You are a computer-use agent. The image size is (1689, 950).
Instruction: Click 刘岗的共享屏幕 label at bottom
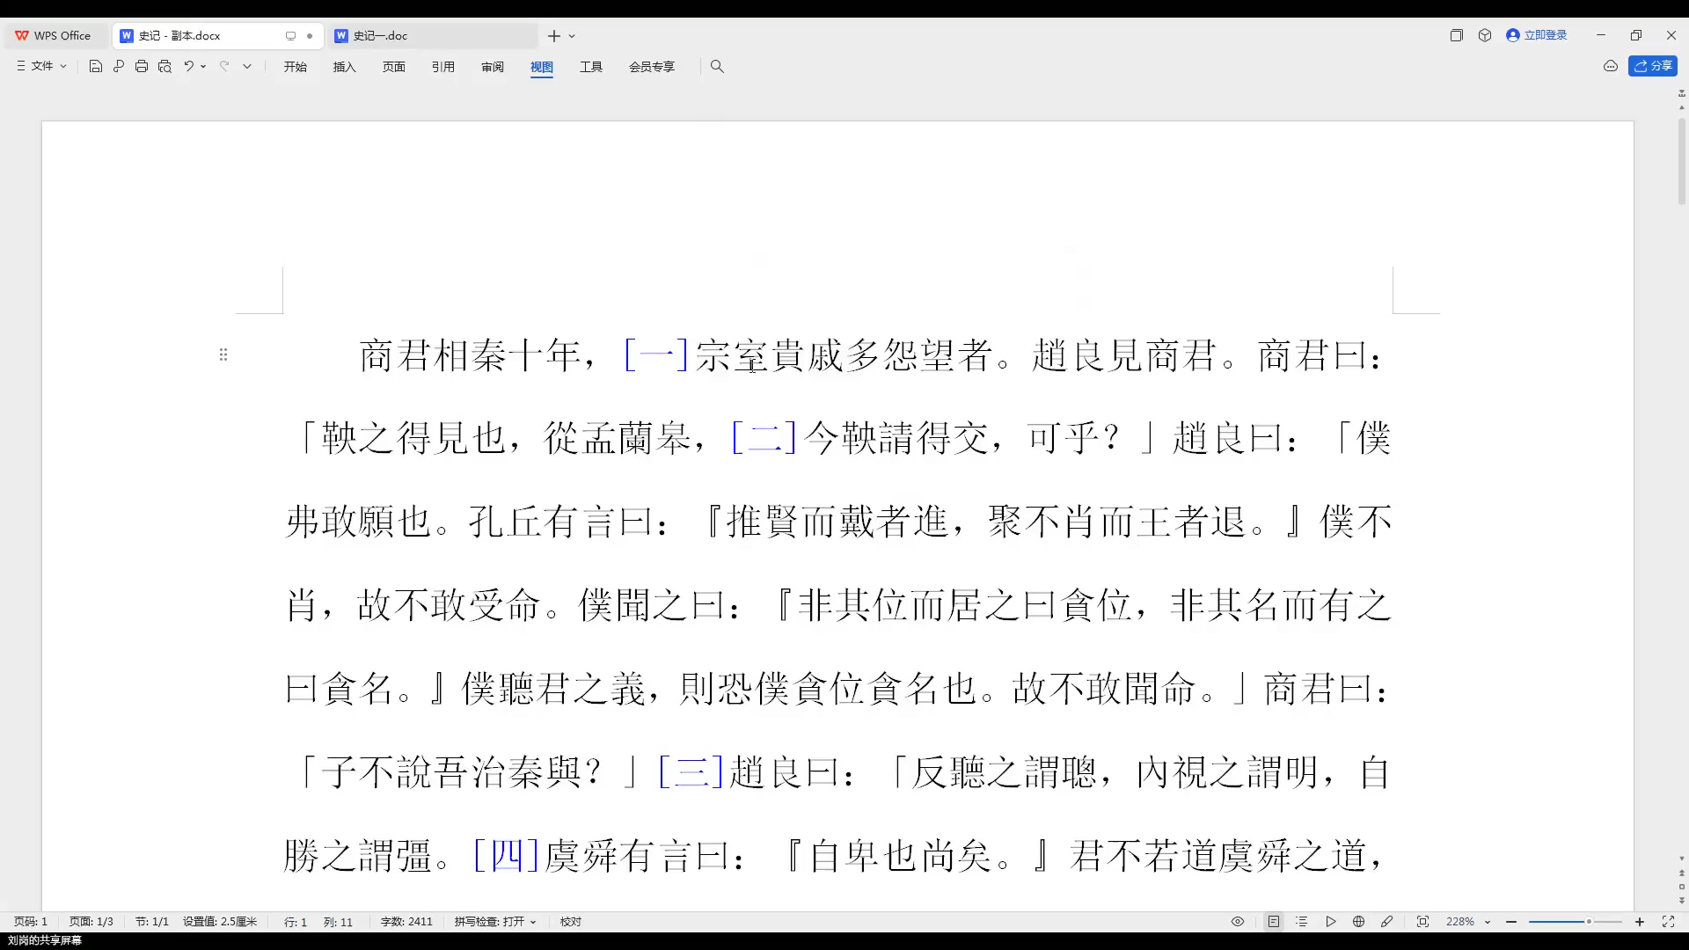pyautogui.click(x=44, y=940)
